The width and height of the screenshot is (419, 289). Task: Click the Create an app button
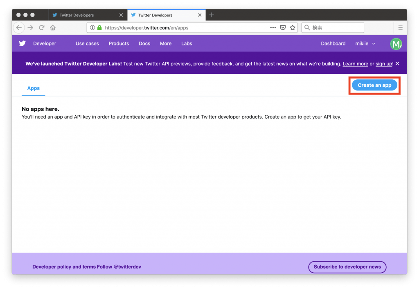(x=374, y=85)
